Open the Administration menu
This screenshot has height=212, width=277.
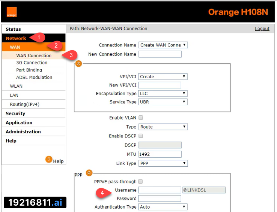pos(34,131)
